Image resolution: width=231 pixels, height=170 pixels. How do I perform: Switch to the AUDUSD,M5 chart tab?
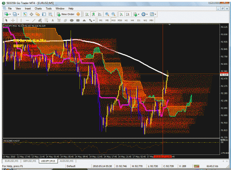(67, 161)
